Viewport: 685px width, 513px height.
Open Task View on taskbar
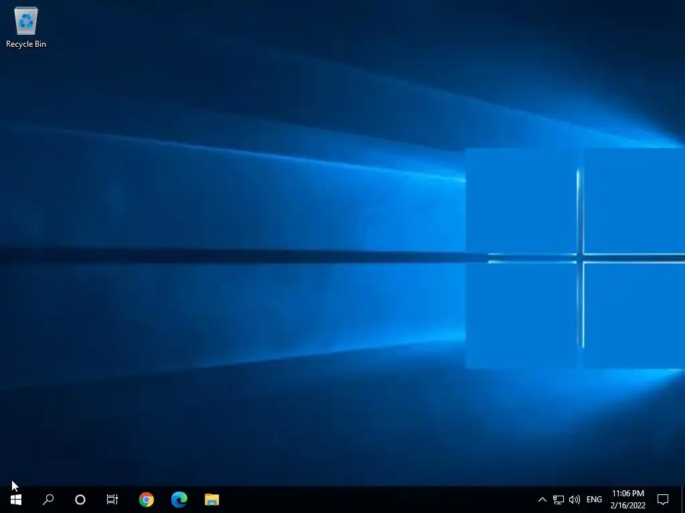(112, 500)
